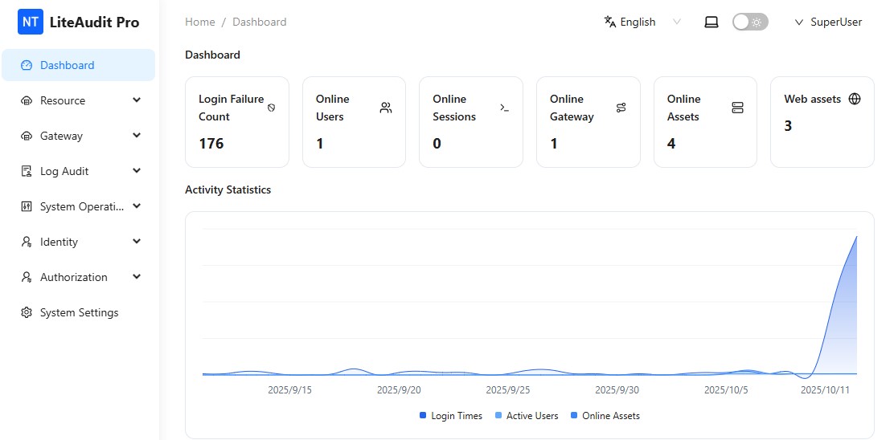This screenshot has width=894, height=440.
Task: Open the English language dropdown
Action: point(642,22)
